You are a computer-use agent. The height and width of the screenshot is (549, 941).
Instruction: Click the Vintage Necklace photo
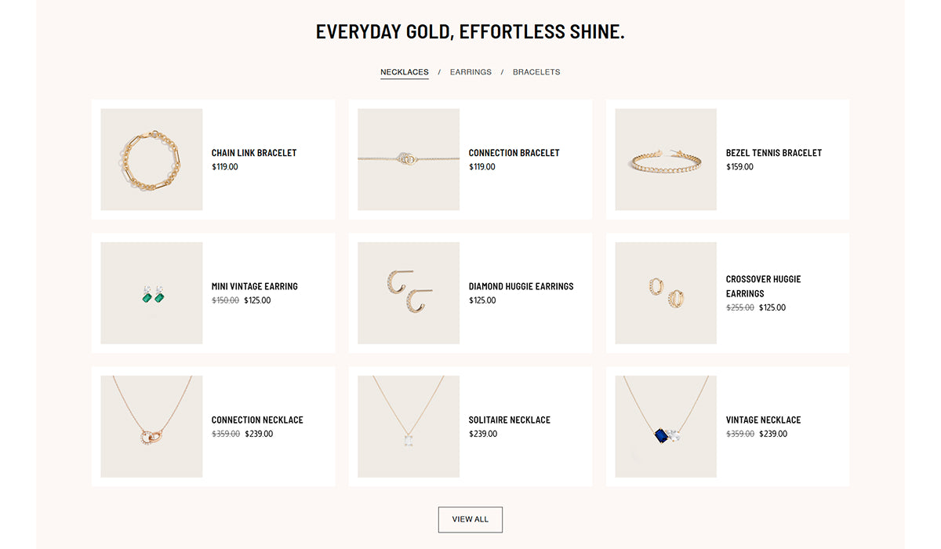[x=665, y=426]
